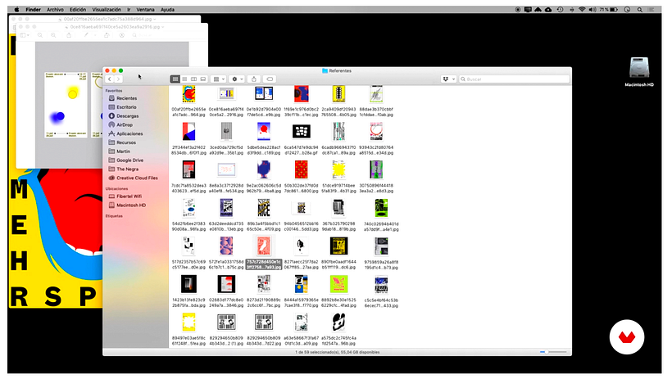Screen dimensions: 672x379
Task: Open the Edición menu
Action: pyautogui.click(x=78, y=10)
